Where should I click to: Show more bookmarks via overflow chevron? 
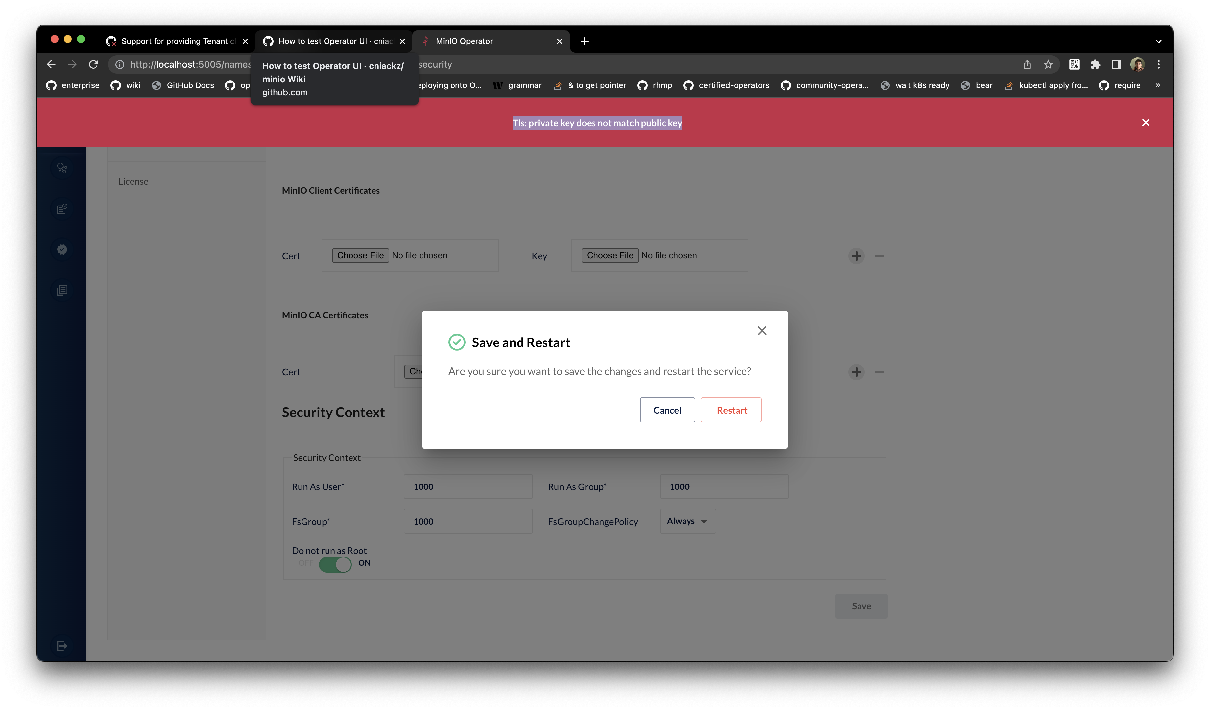[x=1158, y=85]
